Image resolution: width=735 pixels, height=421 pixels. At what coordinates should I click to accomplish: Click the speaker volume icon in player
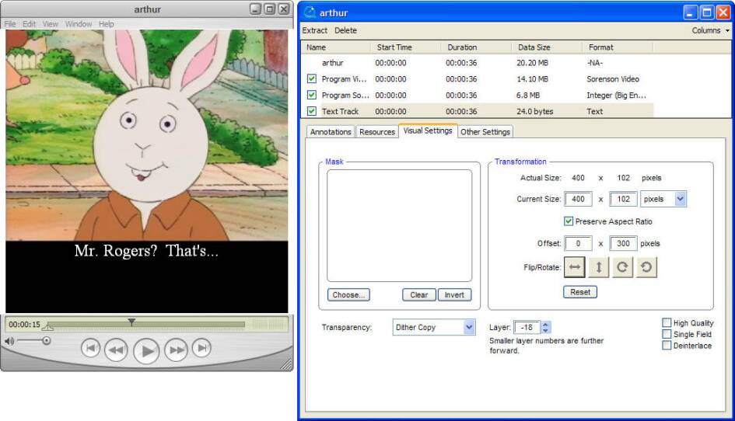tap(9, 341)
